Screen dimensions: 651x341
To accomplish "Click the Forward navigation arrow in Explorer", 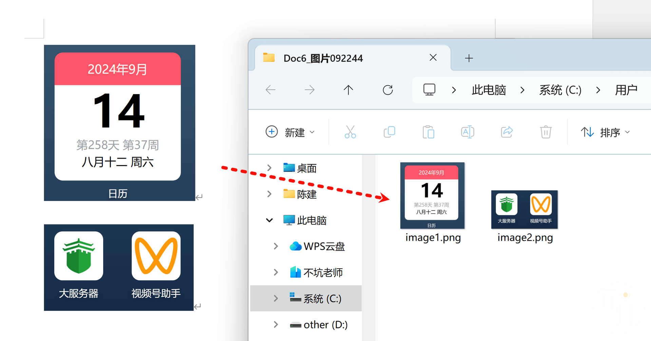I will point(309,90).
